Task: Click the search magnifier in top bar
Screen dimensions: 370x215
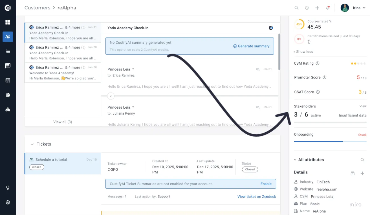Action: click(x=296, y=8)
